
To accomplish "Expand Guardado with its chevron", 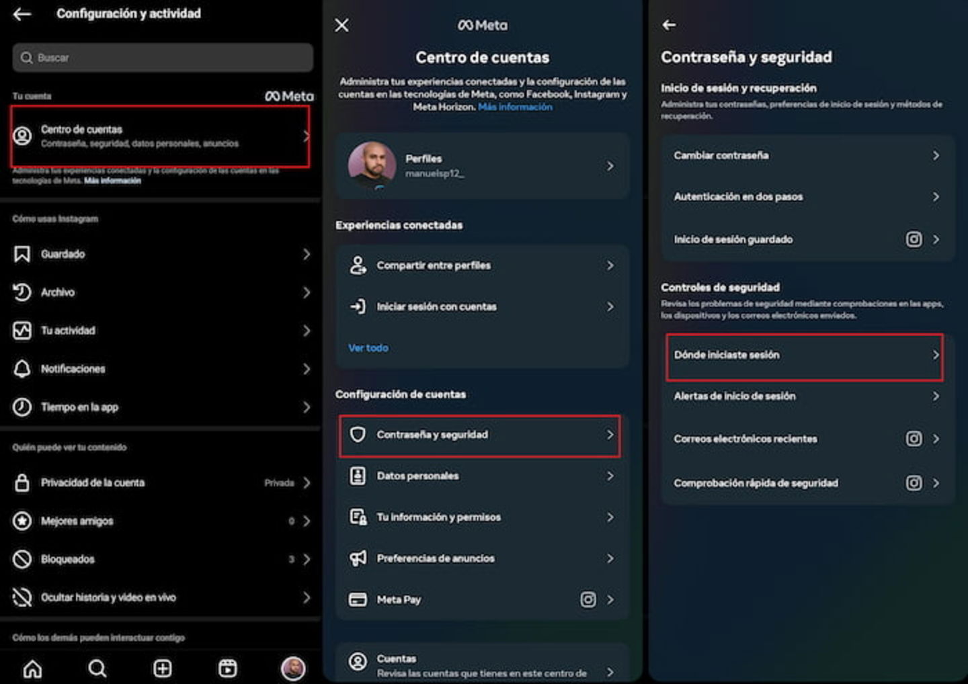I will click(x=306, y=254).
